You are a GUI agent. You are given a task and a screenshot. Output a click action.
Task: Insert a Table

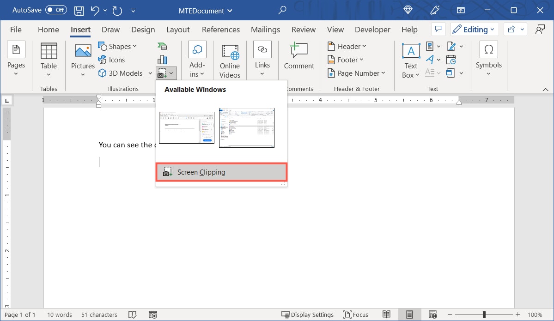(x=48, y=60)
